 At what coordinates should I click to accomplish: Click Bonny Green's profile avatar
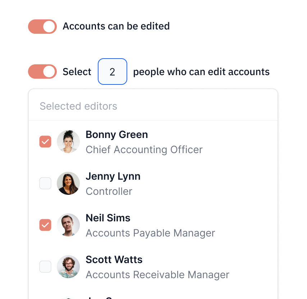(68, 142)
